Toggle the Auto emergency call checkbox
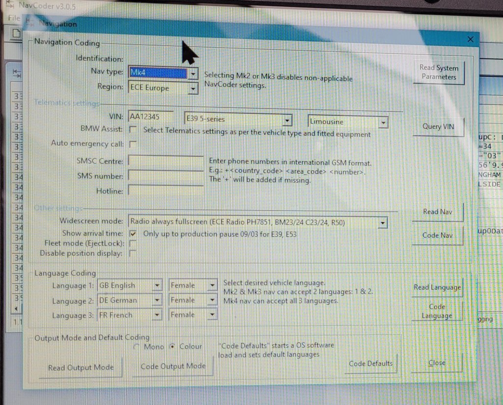Image resolution: width=503 pixels, height=405 pixels. (133, 144)
